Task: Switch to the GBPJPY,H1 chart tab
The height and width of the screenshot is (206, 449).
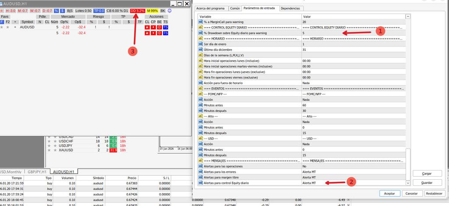Action: tap(37, 172)
